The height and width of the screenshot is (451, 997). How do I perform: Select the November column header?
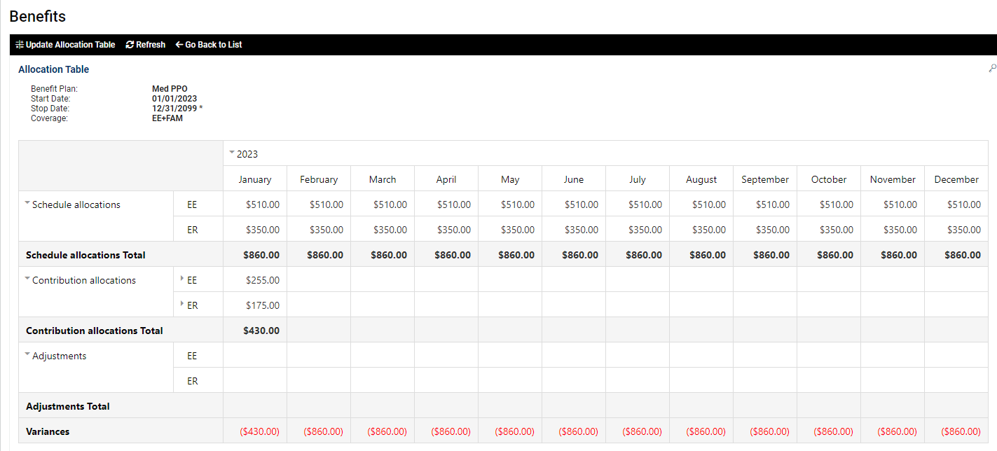point(893,179)
